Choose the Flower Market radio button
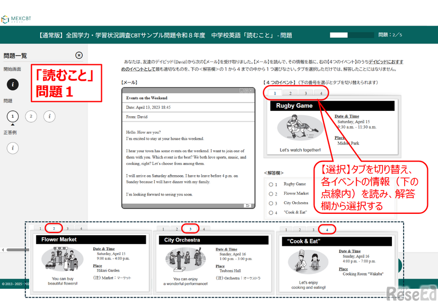 coord(271,194)
